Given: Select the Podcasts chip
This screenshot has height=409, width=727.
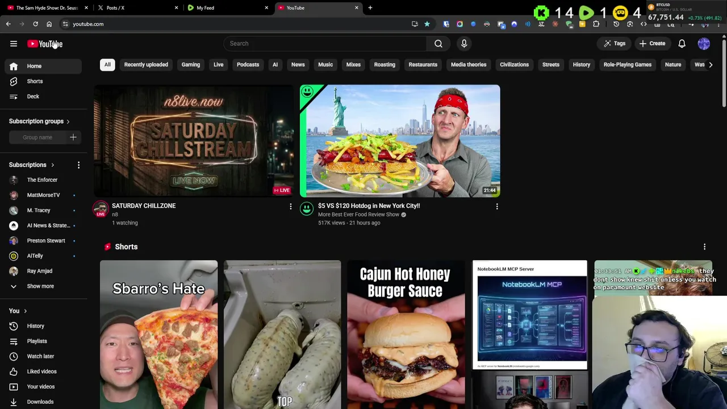Looking at the screenshot, I should pos(248,64).
